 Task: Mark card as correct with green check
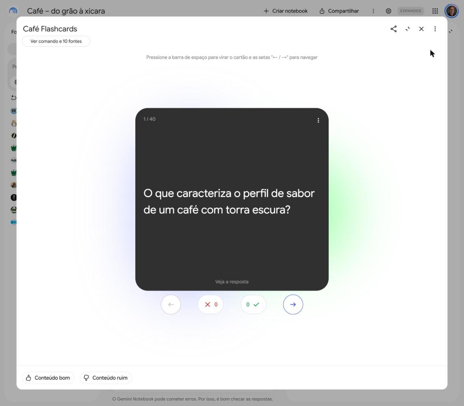point(253,305)
